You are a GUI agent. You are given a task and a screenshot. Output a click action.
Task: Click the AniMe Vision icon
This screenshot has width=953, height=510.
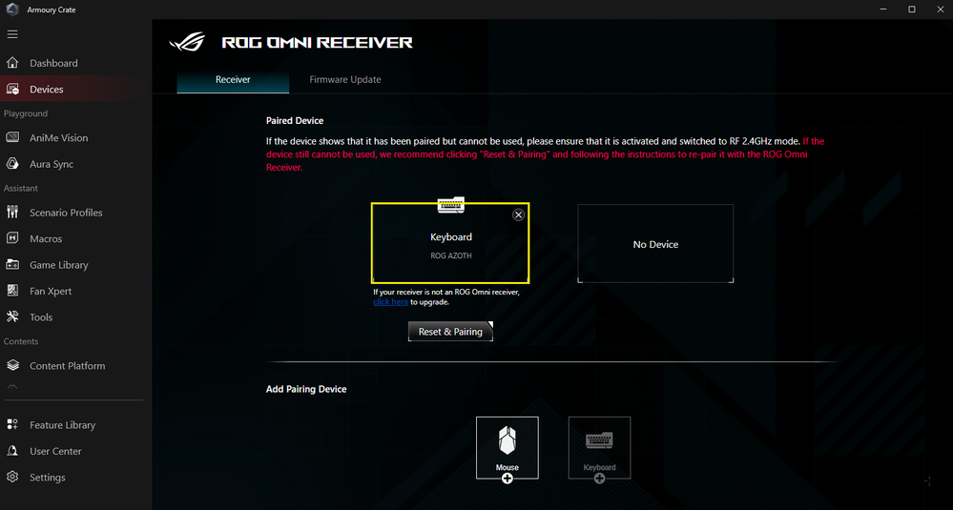[x=12, y=138]
